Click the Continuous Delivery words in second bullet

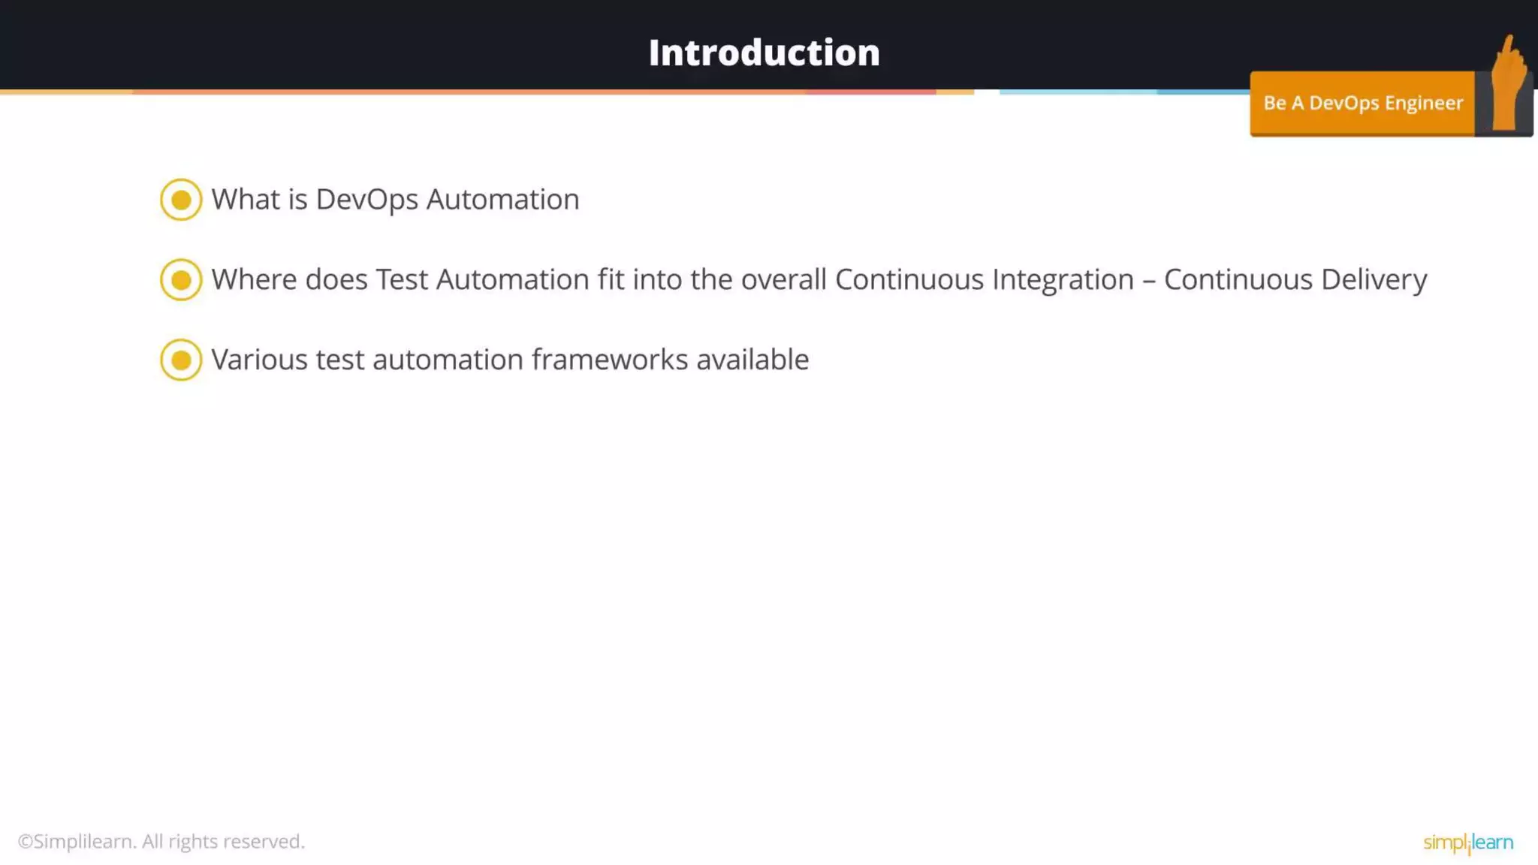coord(1295,279)
